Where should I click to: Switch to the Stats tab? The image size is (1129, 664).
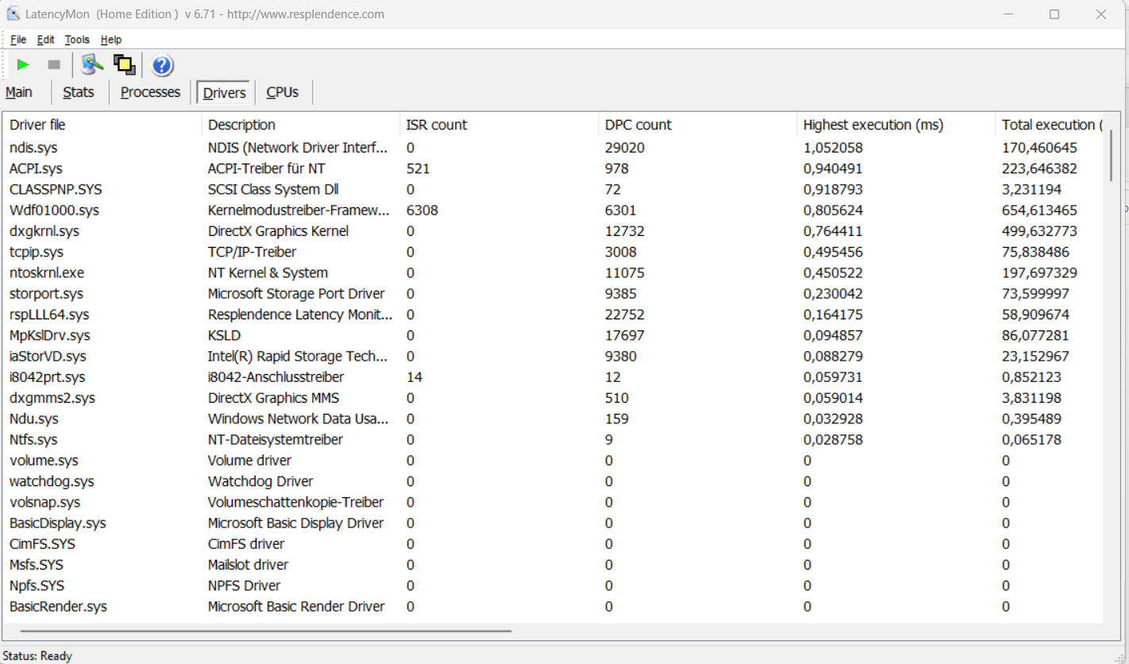79,92
